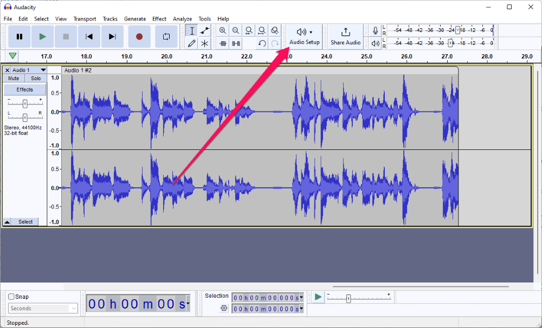542x328 pixels.
Task: Adjust the Audio 1 gain slider
Action: point(25,103)
